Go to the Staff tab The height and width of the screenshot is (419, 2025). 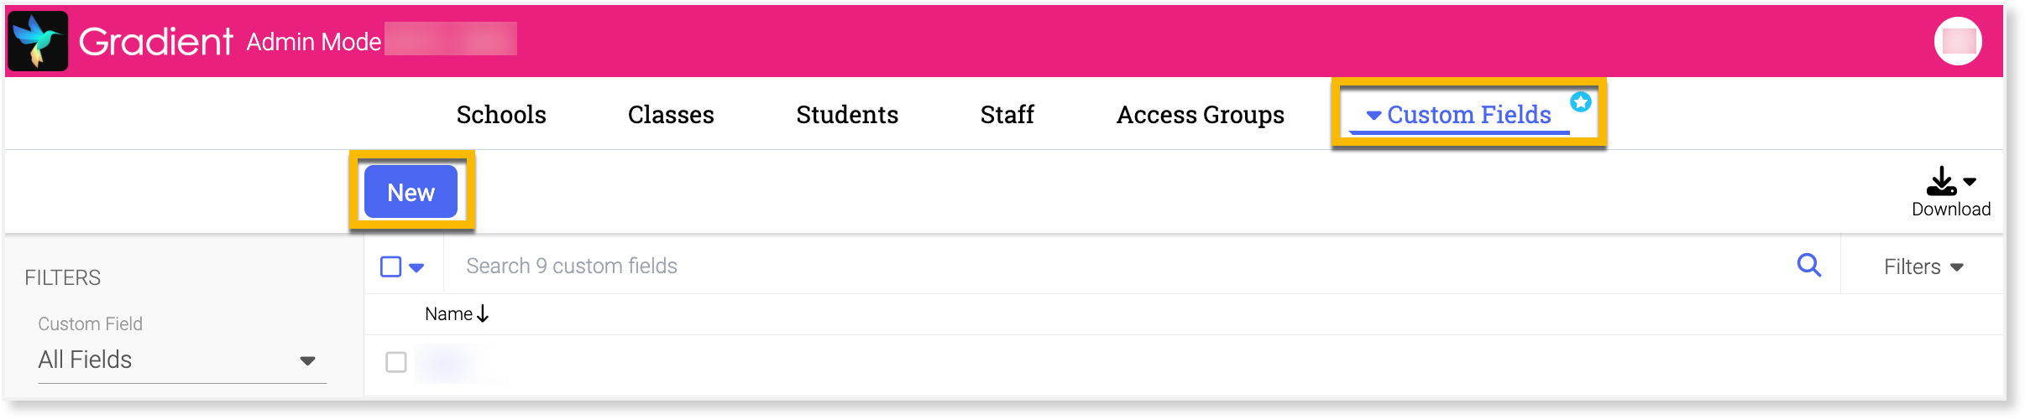1007,115
